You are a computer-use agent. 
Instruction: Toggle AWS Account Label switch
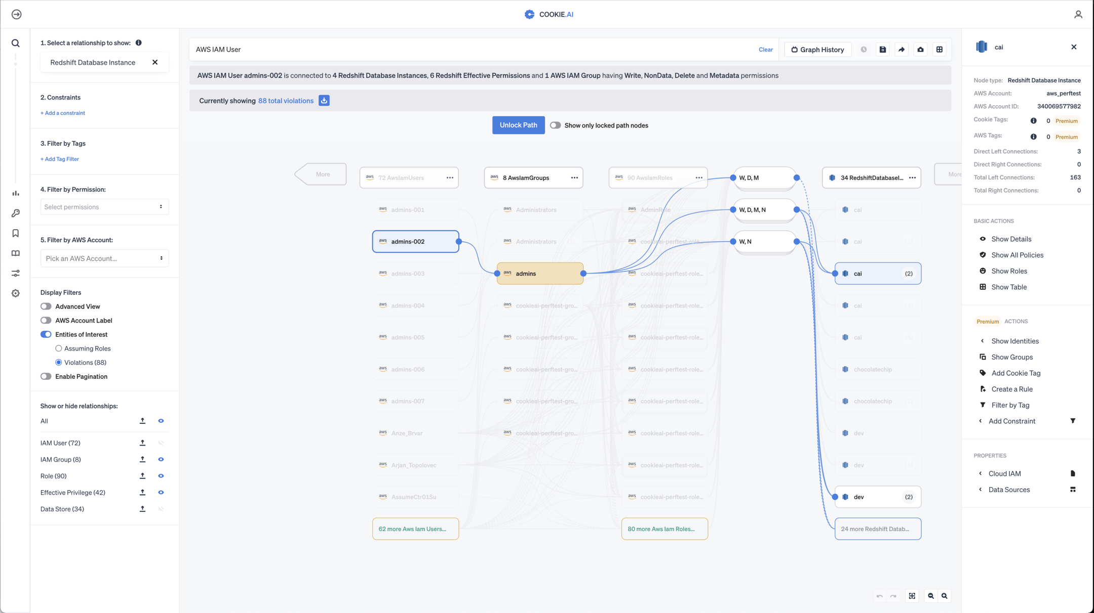point(46,321)
